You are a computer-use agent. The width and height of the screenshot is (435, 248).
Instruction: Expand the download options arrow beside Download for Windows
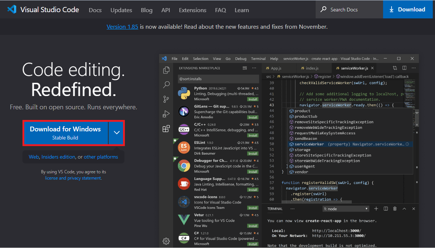click(116, 133)
